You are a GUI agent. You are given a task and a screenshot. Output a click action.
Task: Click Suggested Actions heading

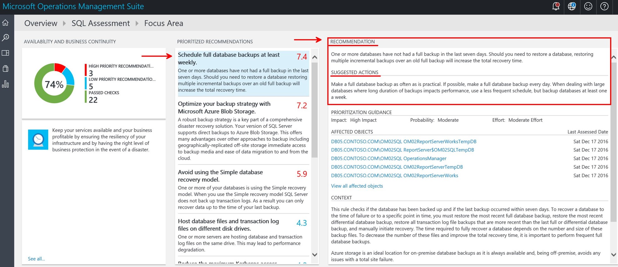point(355,72)
